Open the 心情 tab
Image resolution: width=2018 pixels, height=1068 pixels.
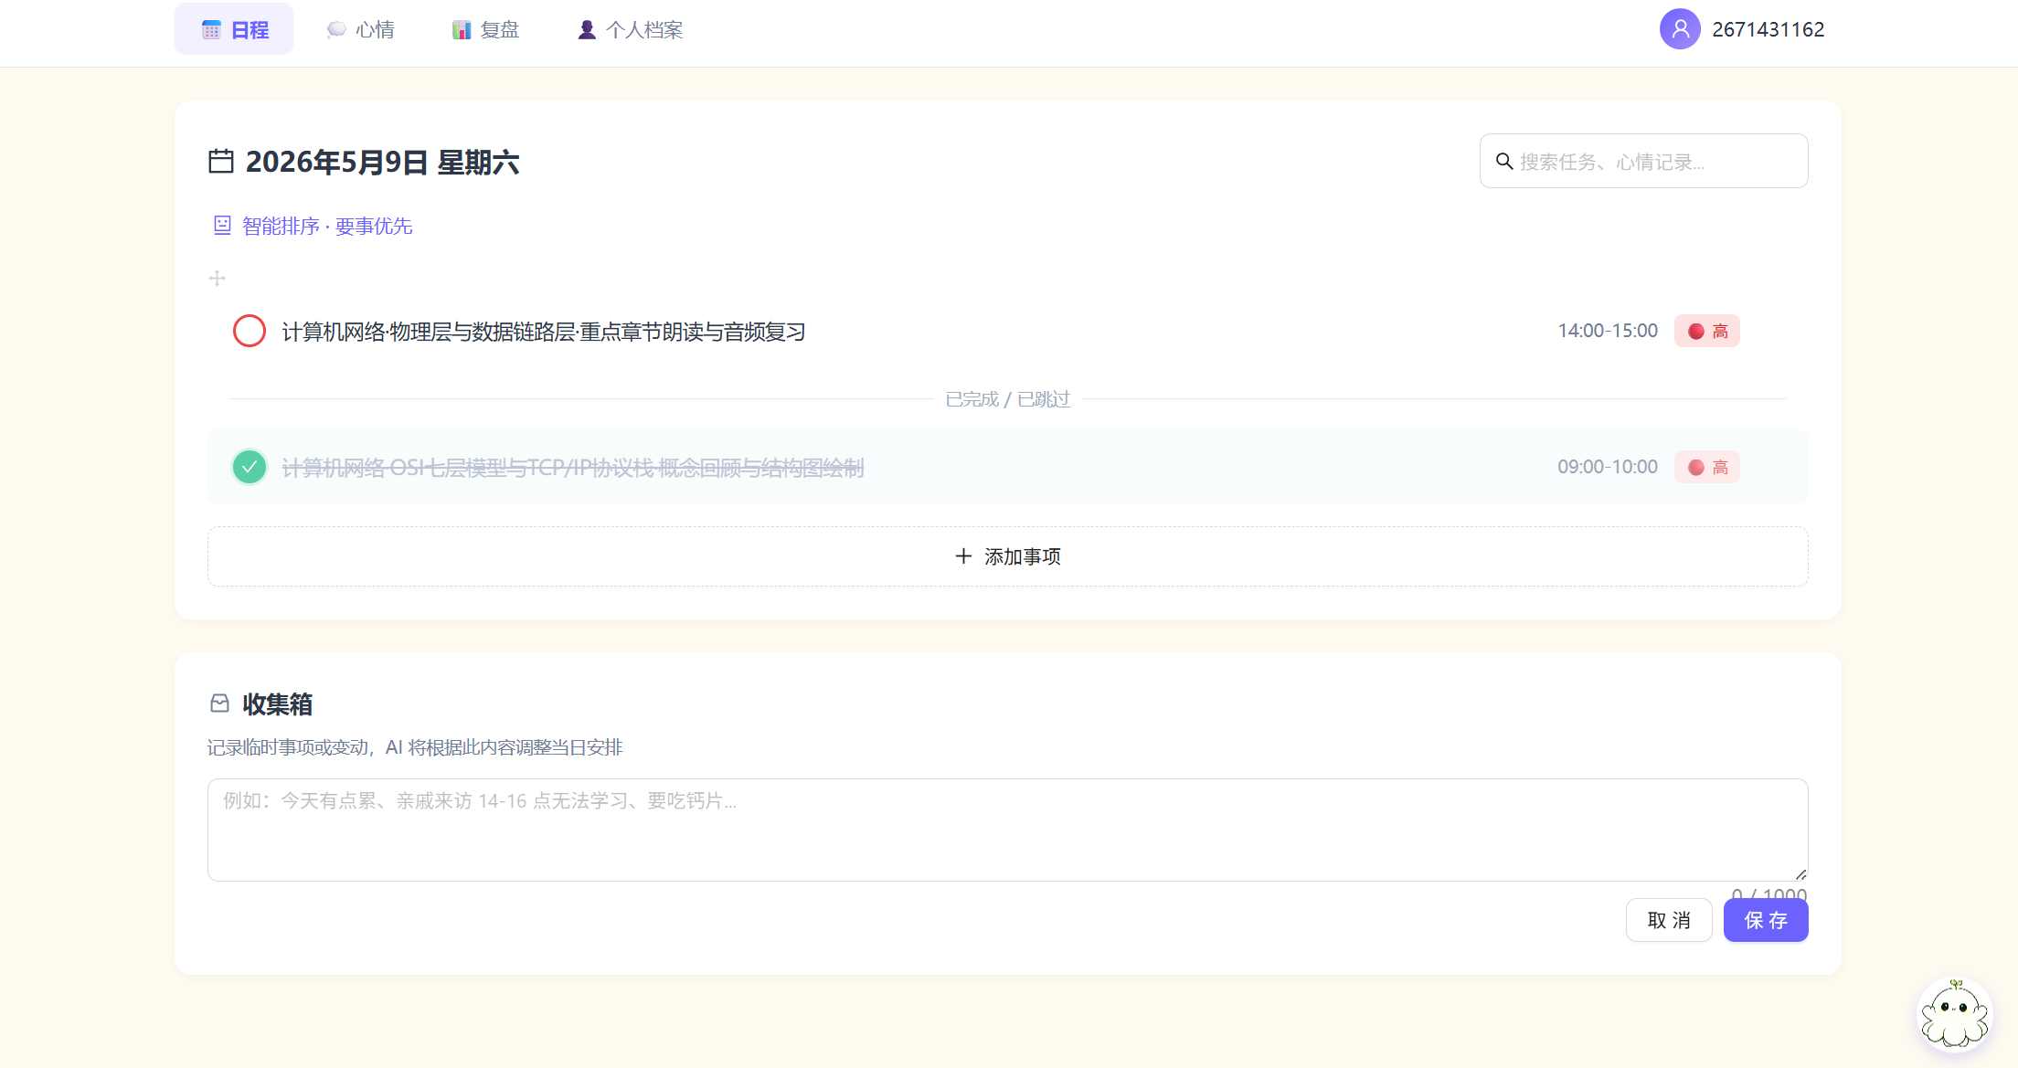click(361, 29)
